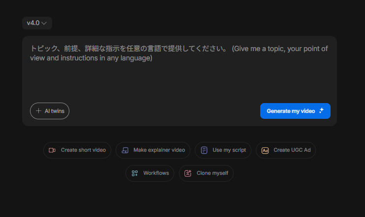Click the script document icon
This screenshot has height=217, width=365.
204,150
